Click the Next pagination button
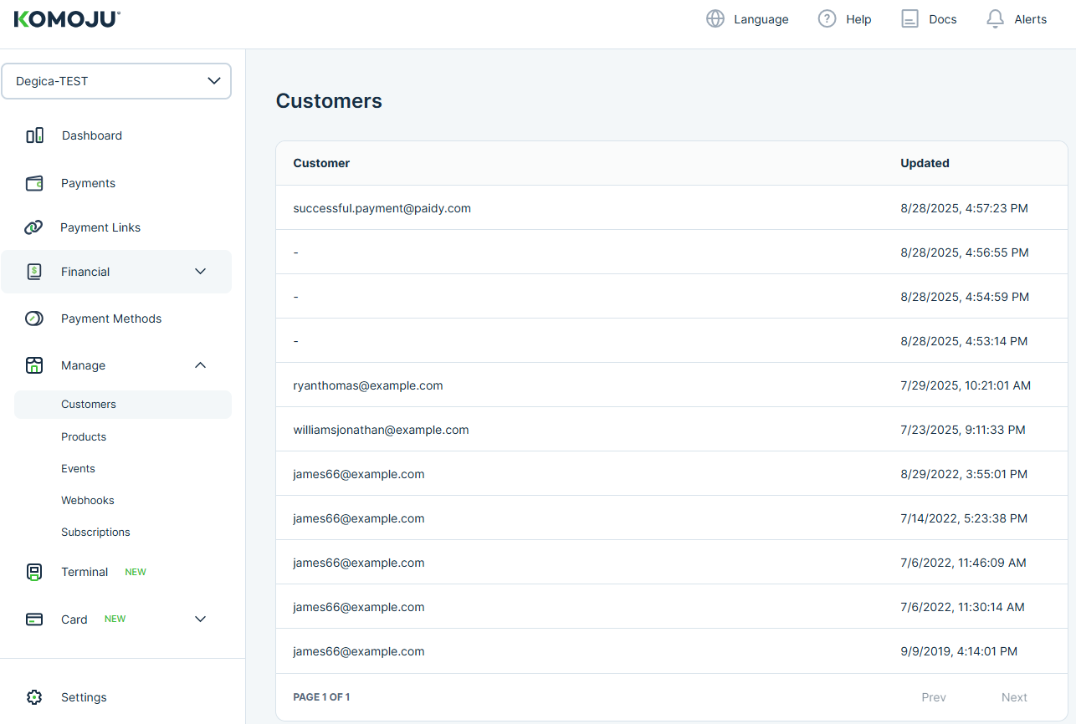 (1014, 697)
